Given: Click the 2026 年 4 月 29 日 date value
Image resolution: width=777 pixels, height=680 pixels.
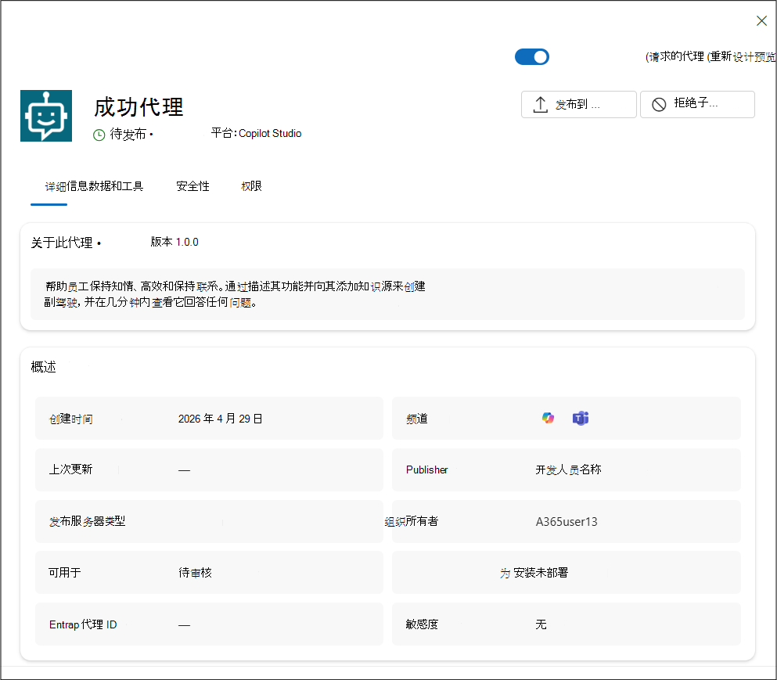Looking at the screenshot, I should coord(221,419).
